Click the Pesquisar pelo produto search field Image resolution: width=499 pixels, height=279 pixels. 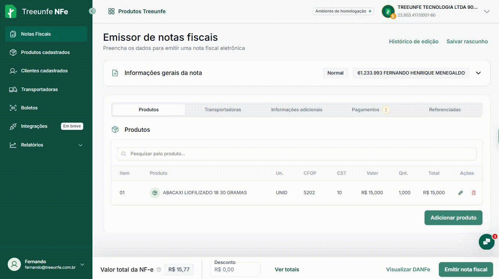tap(296, 154)
